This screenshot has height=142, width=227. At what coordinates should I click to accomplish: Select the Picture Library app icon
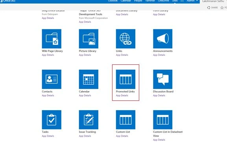pyautogui.click(x=89, y=39)
